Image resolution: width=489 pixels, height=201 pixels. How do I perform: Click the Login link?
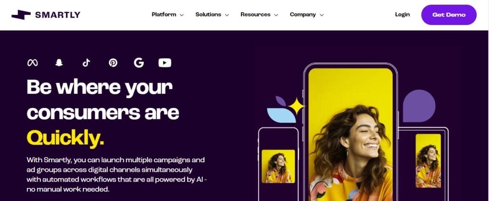pyautogui.click(x=402, y=14)
